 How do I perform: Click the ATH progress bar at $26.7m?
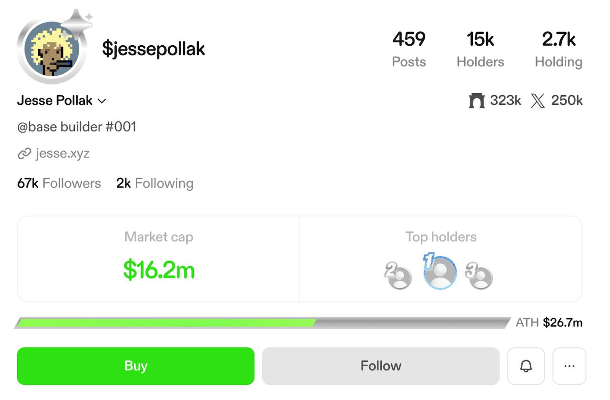tap(261, 322)
